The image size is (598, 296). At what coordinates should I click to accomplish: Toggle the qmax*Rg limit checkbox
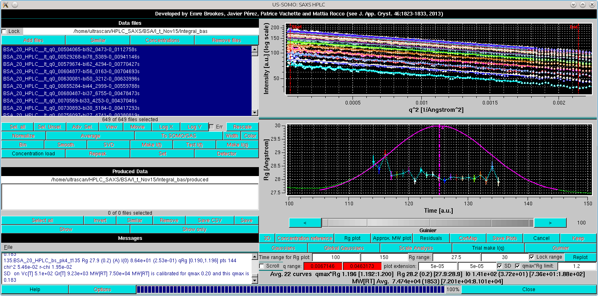(517, 266)
